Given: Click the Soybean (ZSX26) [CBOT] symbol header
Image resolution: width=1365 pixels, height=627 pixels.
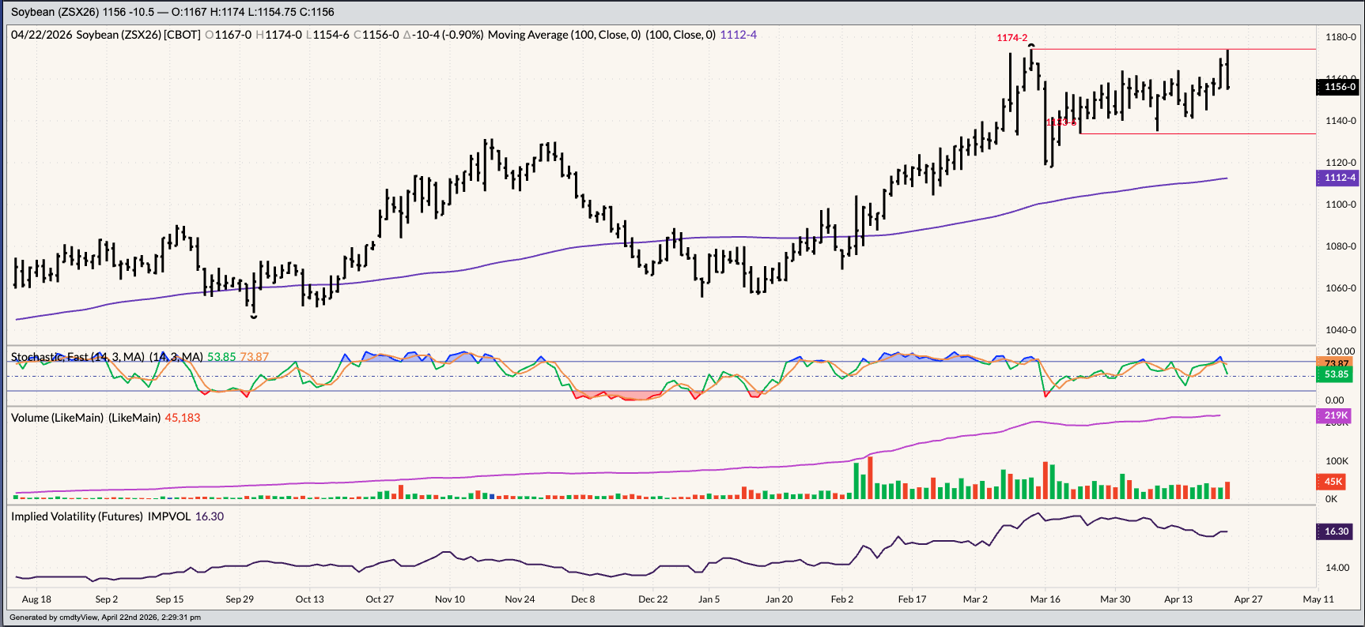Looking at the screenshot, I should point(138,35).
